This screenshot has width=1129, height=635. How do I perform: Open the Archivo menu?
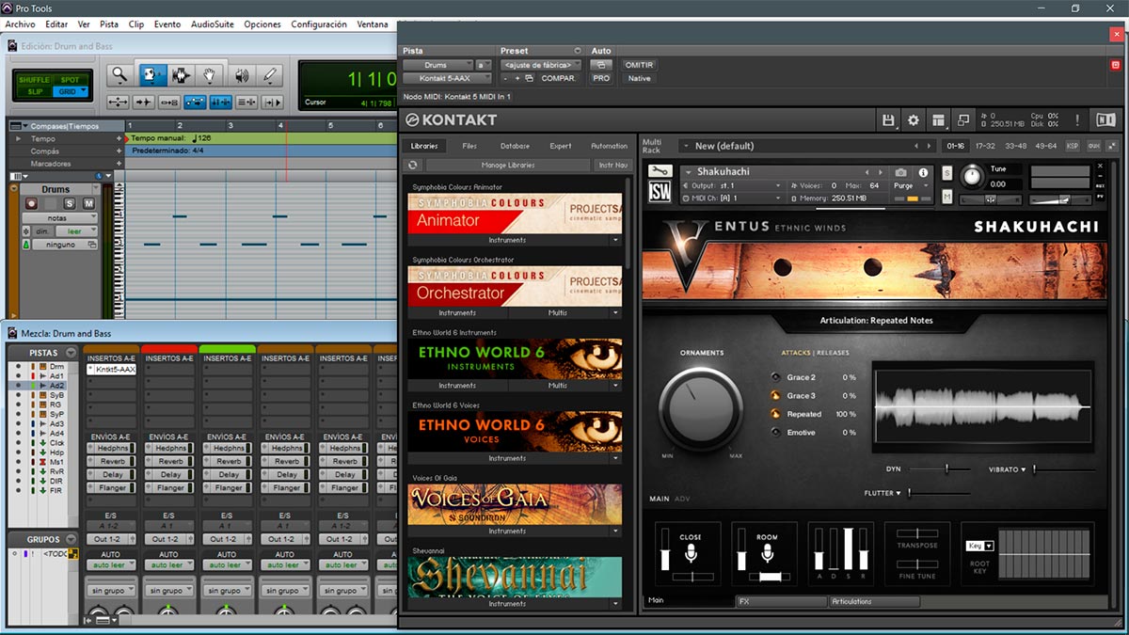coord(20,24)
